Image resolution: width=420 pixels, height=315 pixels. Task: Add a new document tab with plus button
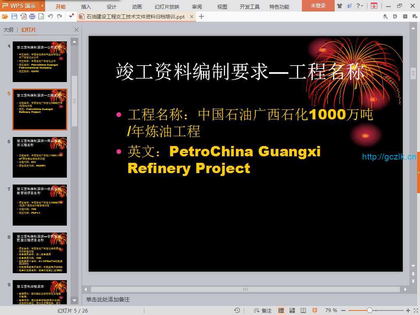click(201, 16)
